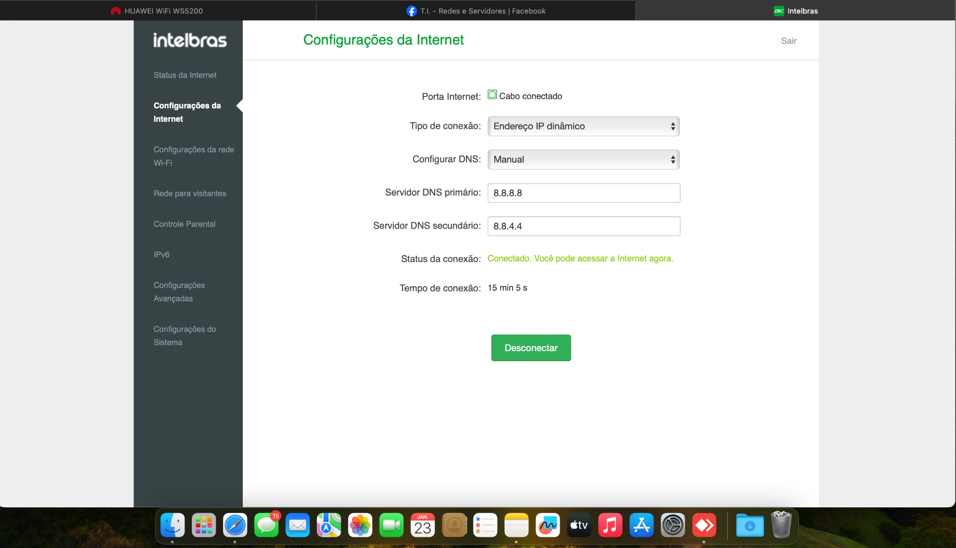The image size is (956, 548).
Task: Click the Servidor DNS primário field
Action: coord(583,193)
